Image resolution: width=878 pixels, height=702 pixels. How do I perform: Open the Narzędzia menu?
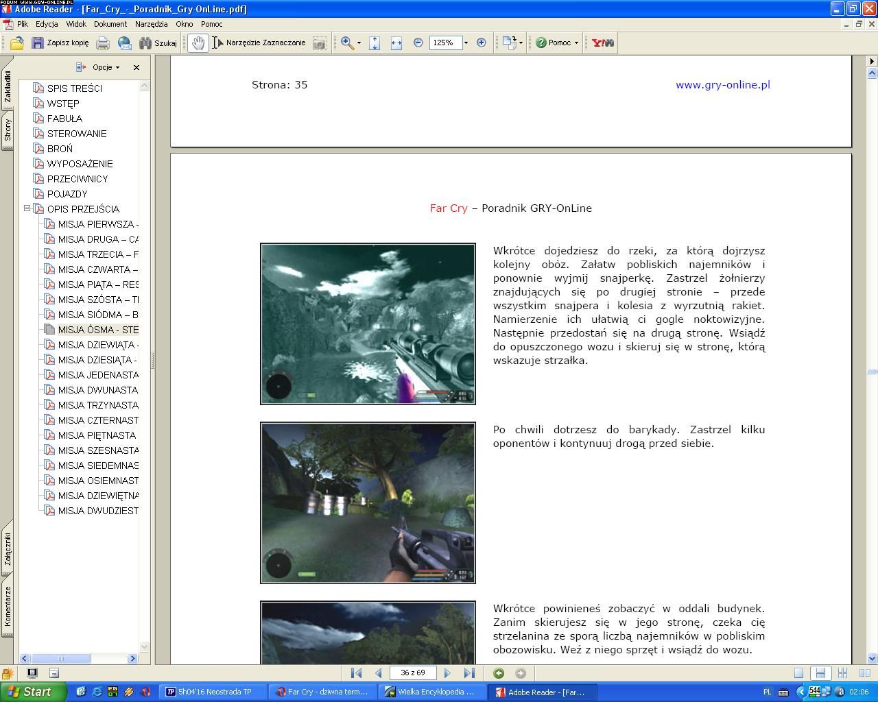click(x=152, y=24)
